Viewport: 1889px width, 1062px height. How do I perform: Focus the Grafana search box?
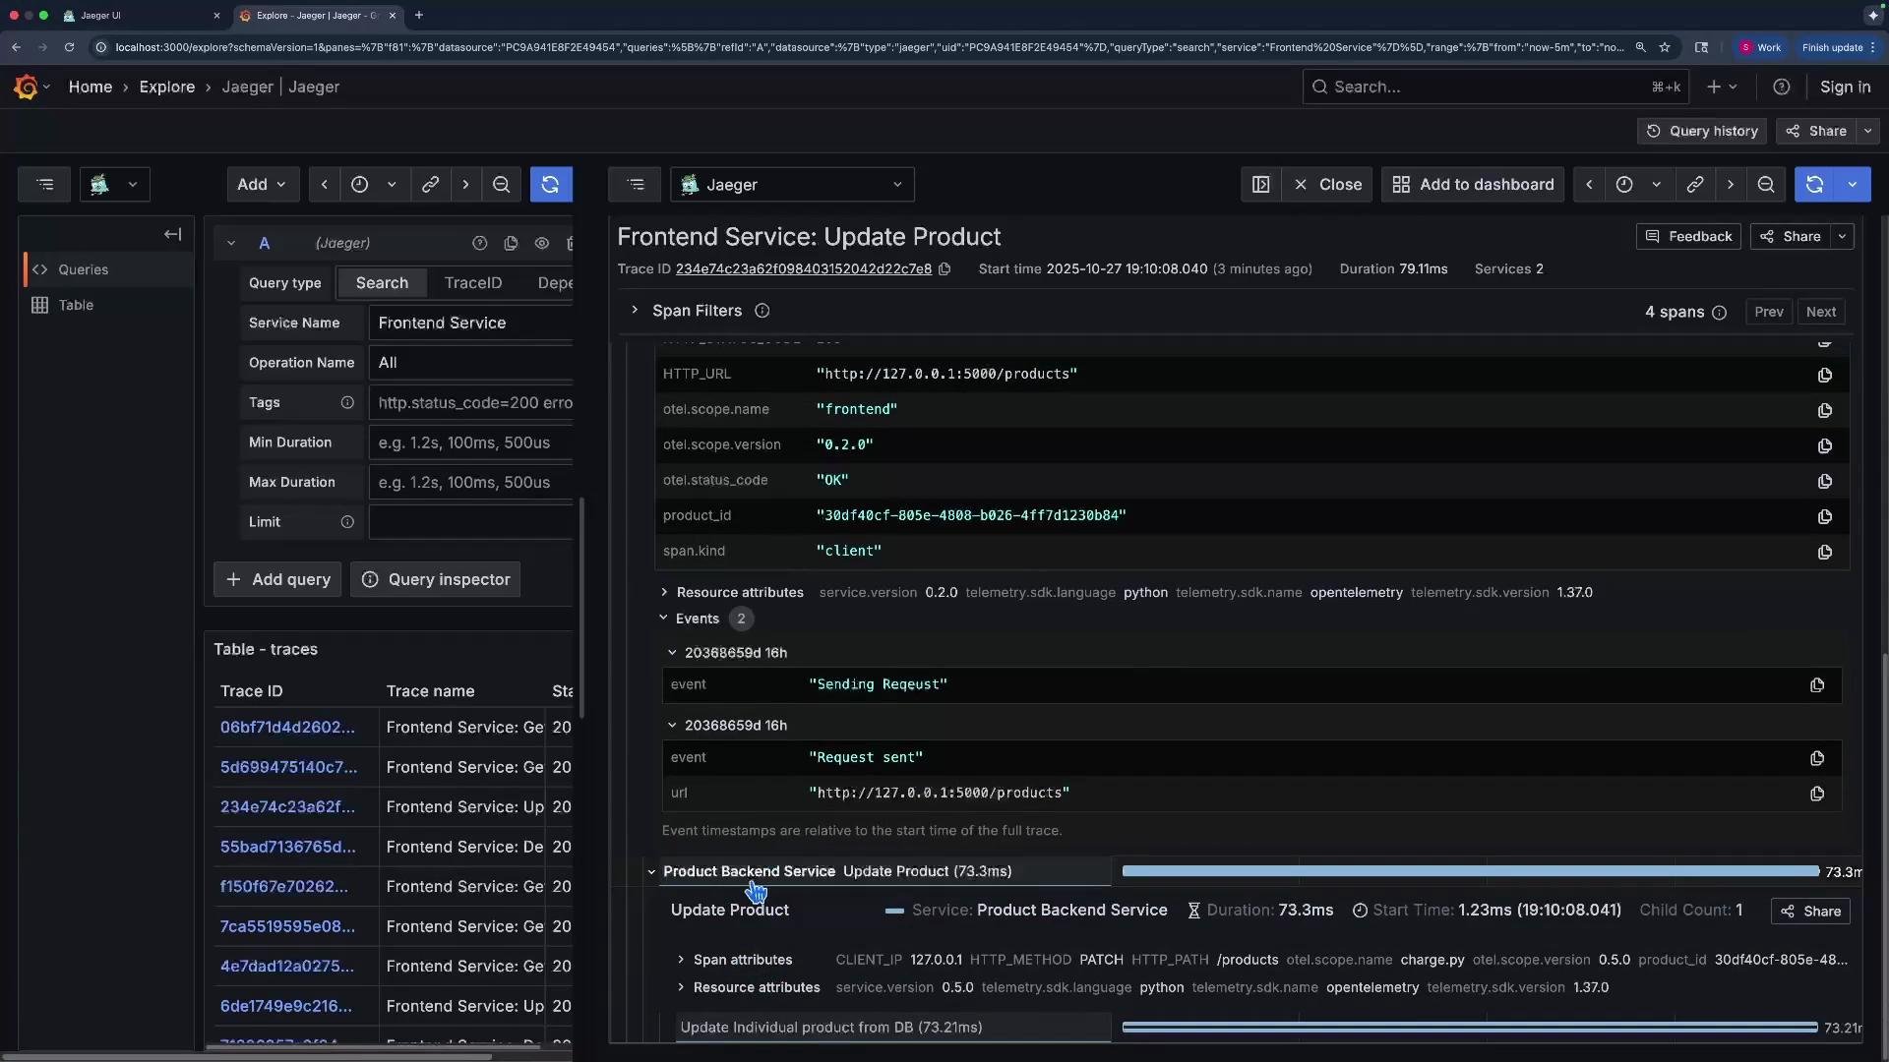tap(1495, 88)
